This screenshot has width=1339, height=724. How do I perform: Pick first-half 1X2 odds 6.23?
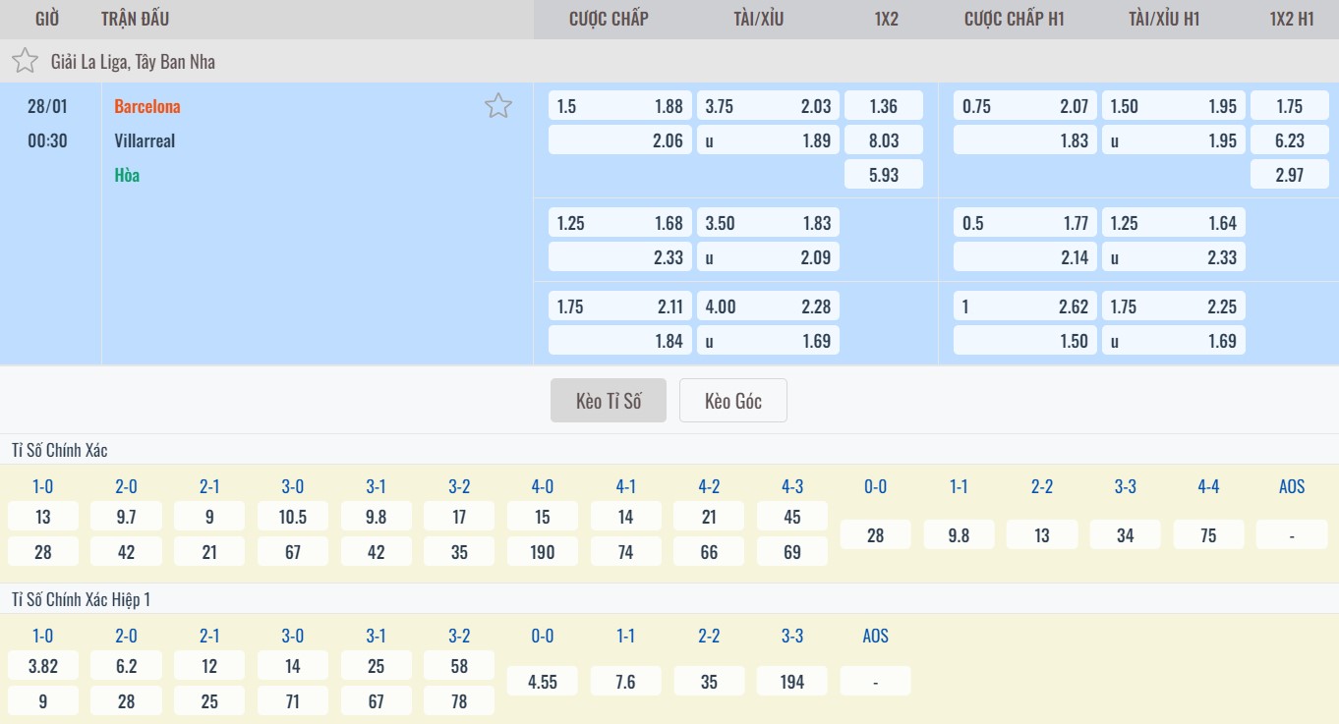pos(1289,140)
